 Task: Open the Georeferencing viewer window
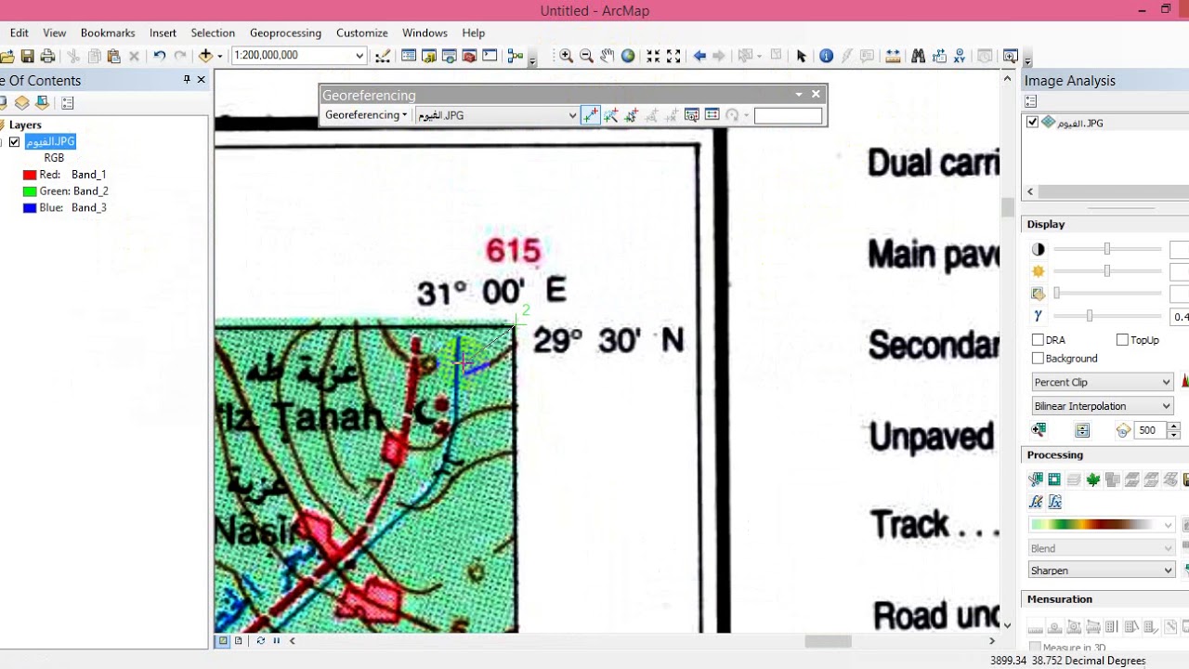[691, 115]
